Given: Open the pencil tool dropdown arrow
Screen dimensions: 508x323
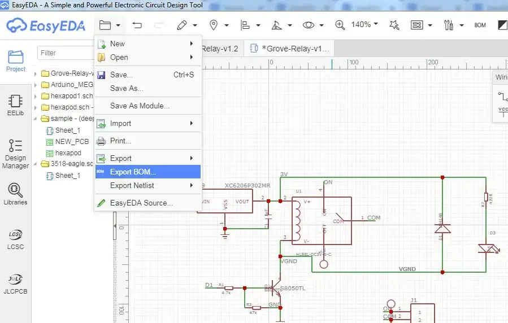Looking at the screenshot, I should click(195, 25).
